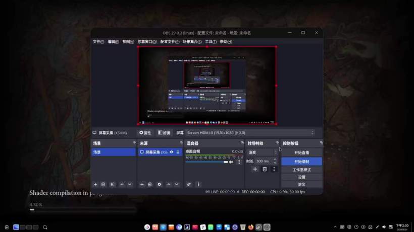Screen dimensions: 414x232
Task: Select the 场景 item in the scenes list
Action: point(114,152)
